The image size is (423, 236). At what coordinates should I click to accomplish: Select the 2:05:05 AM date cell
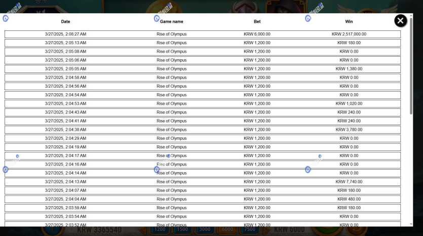point(65,69)
